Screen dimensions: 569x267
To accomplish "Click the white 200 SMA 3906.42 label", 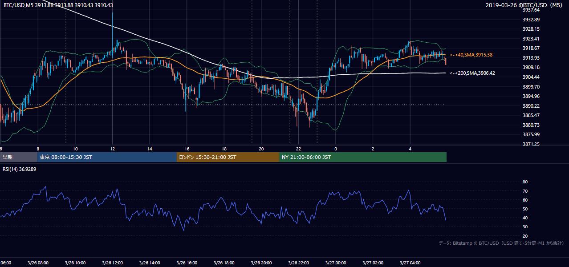I will [472, 73].
